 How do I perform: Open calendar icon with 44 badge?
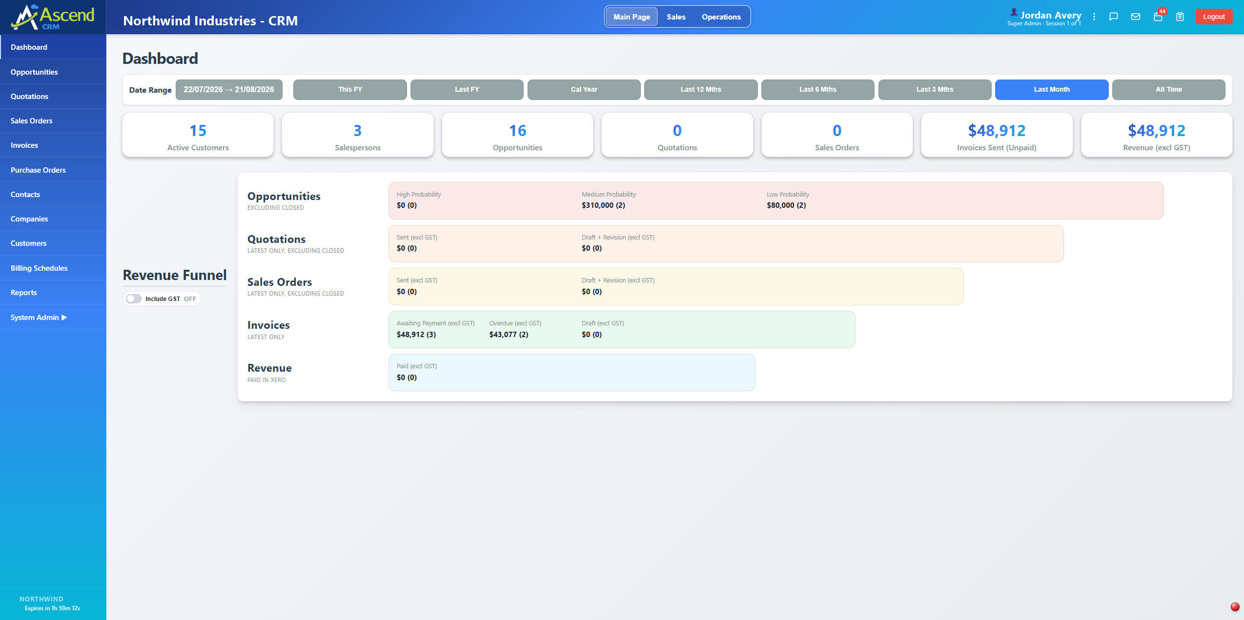(x=1158, y=17)
